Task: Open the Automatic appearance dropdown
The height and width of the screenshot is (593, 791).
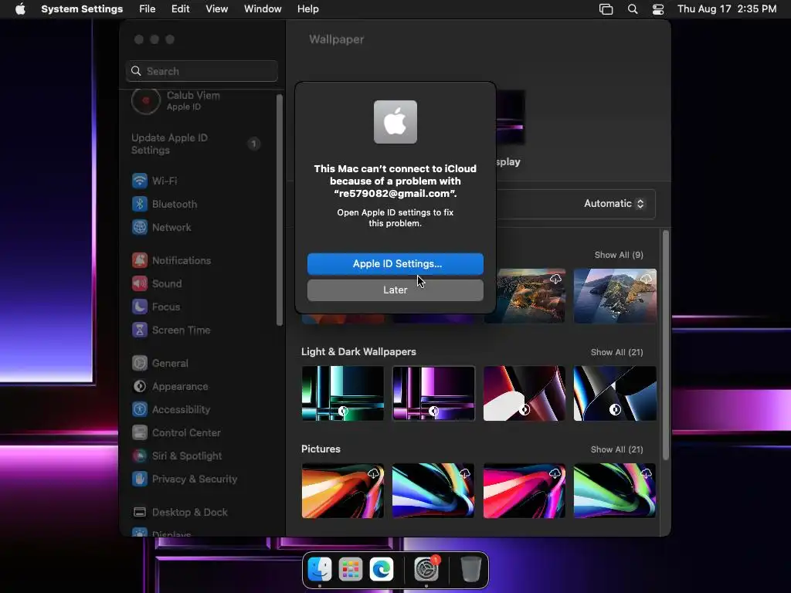Action: [614, 204]
